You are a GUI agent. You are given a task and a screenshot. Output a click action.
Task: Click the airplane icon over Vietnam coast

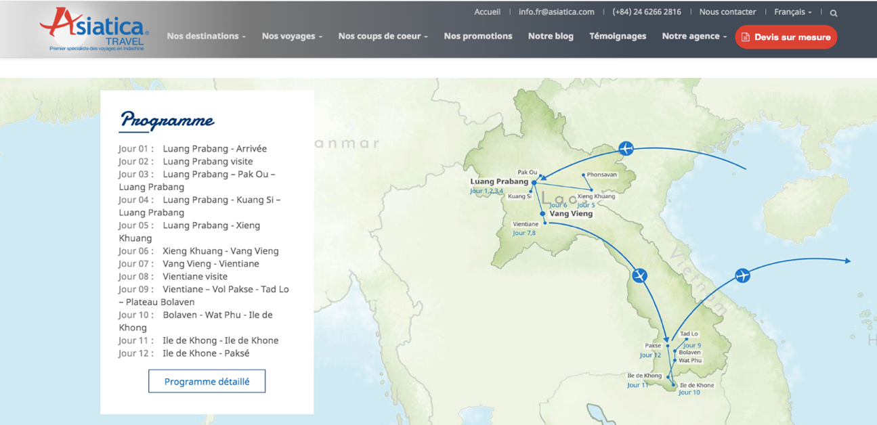[x=743, y=275]
